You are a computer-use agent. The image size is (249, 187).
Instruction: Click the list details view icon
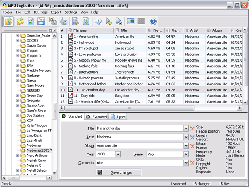(131, 21)
